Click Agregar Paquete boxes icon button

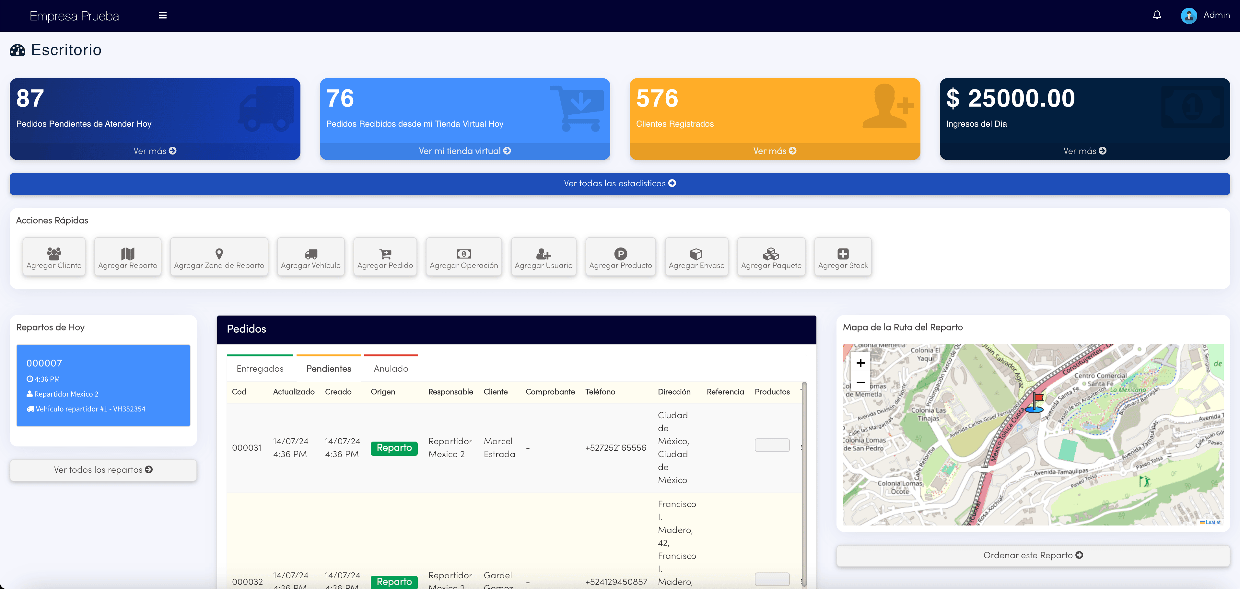coord(771,257)
